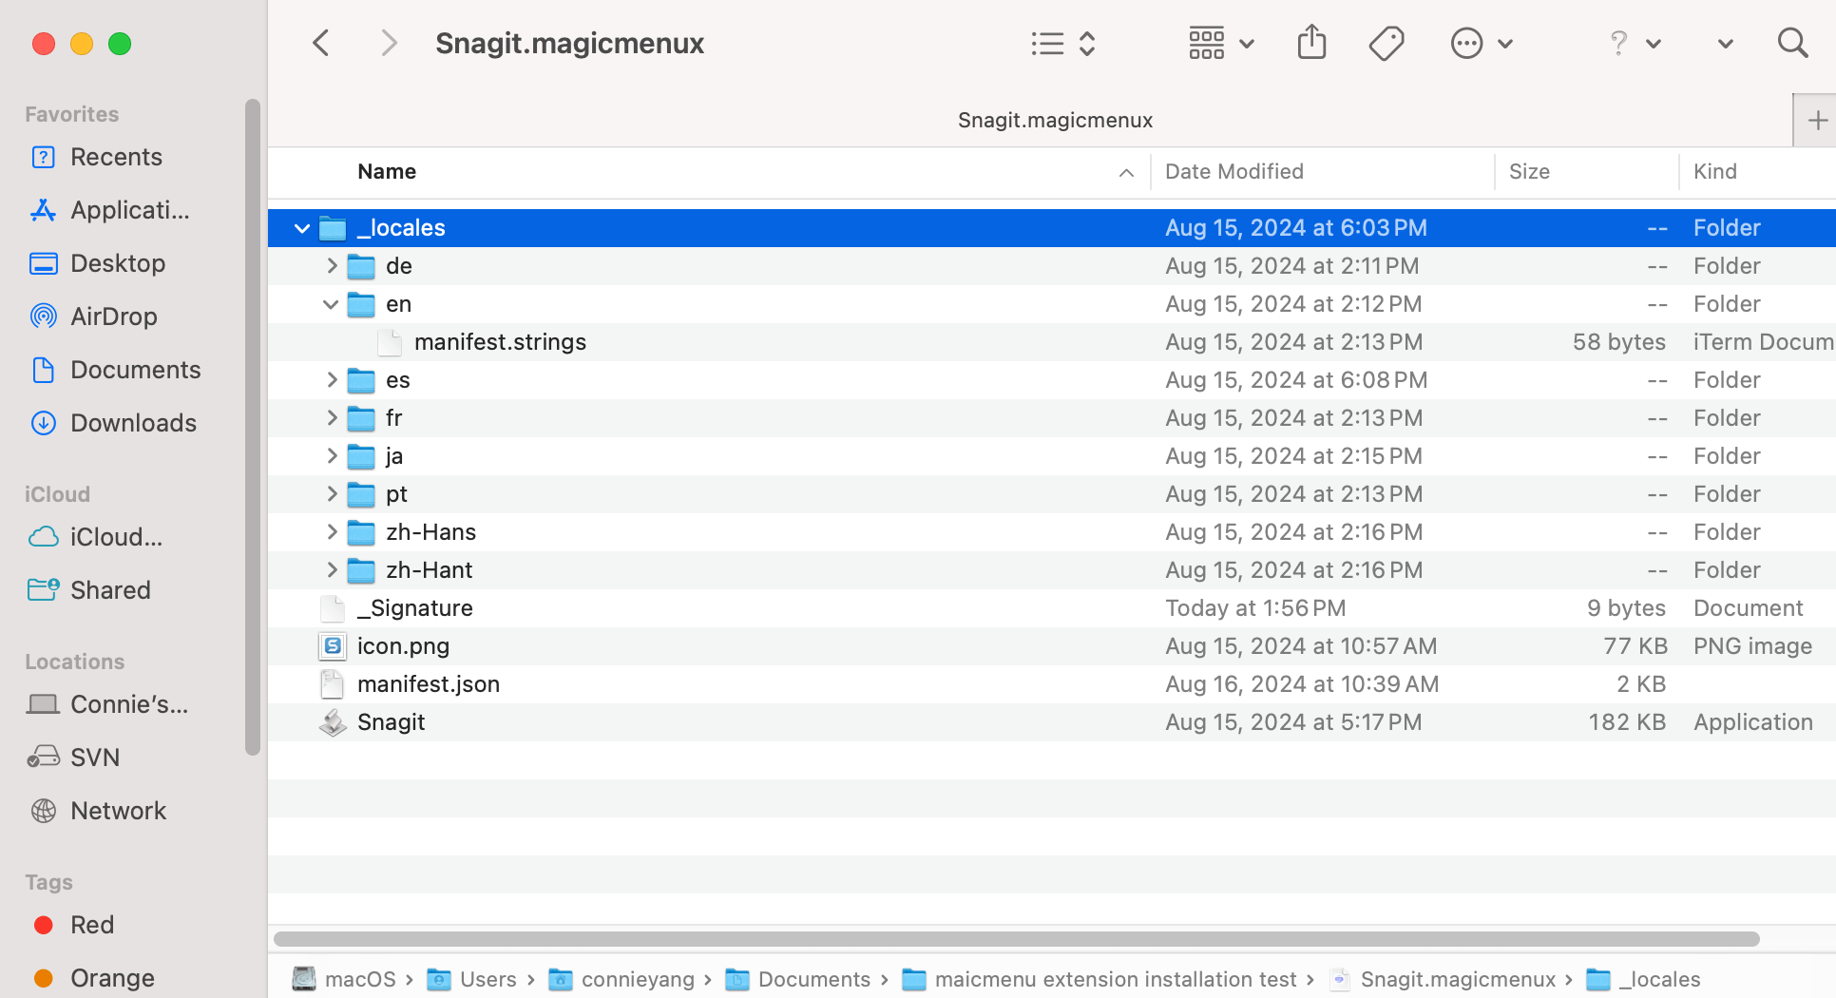Screen dimensions: 1836x998
Task: Click the 58 bytes size cell
Action: [1618, 342]
